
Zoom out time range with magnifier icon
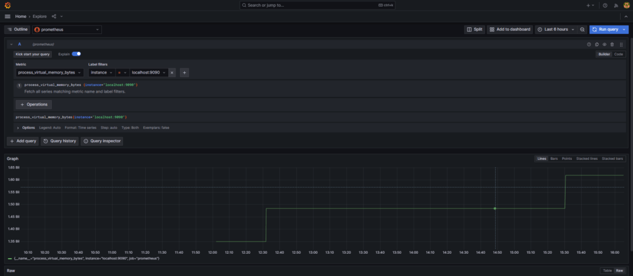pos(582,30)
